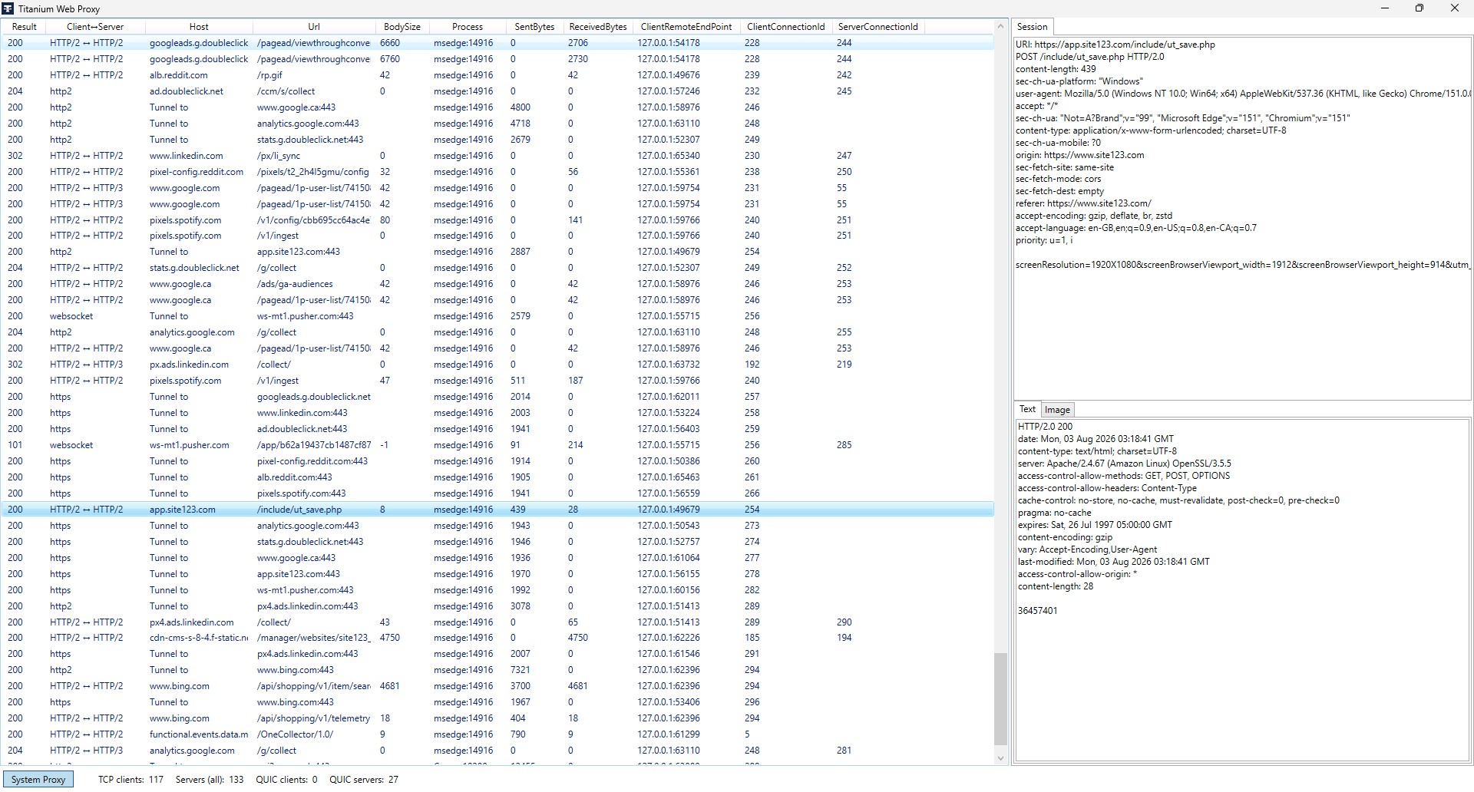This screenshot has width=1474, height=792.
Task: Maximize the Titanium Web Proxy window
Action: [1419, 8]
